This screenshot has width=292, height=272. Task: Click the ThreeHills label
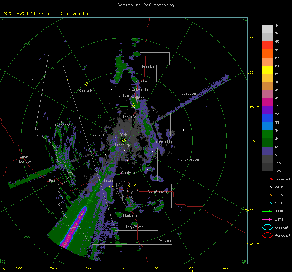[x=163, y=141]
